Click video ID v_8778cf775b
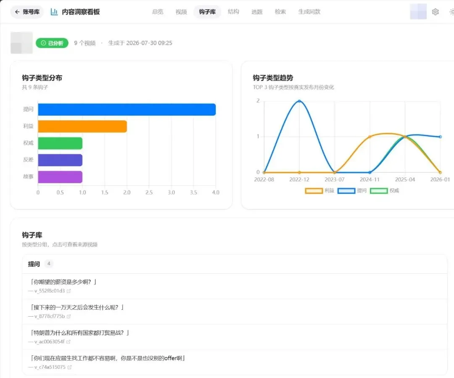 click(50, 316)
